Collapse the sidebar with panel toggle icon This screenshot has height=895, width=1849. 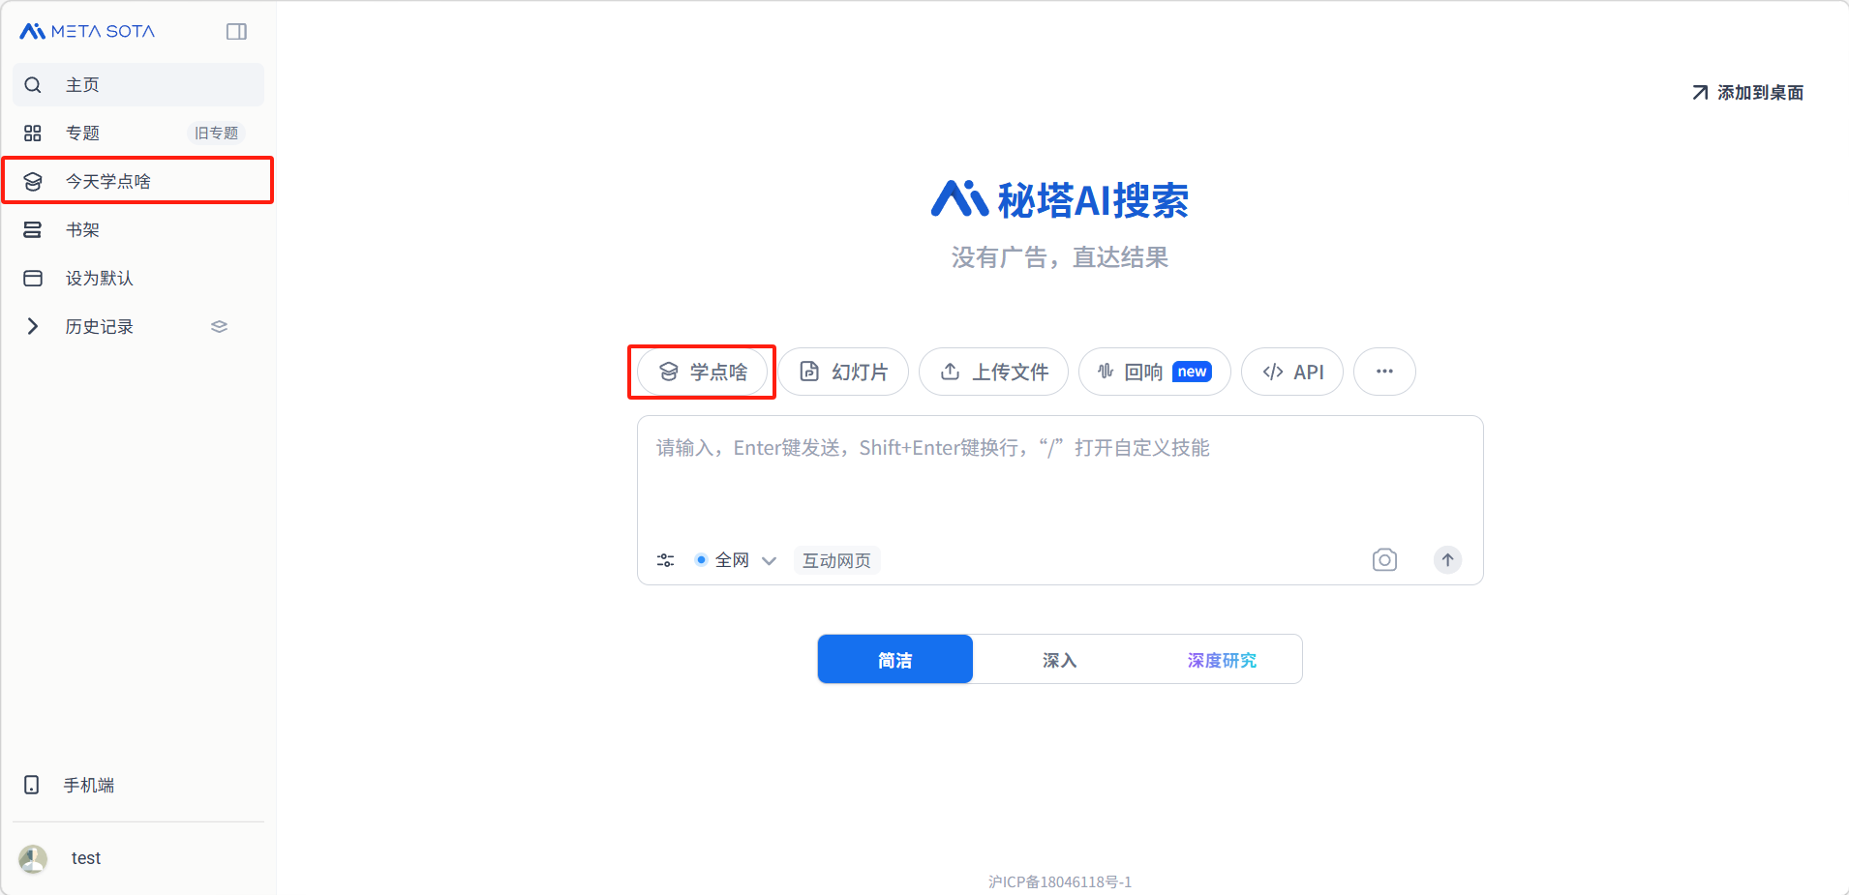click(x=236, y=32)
